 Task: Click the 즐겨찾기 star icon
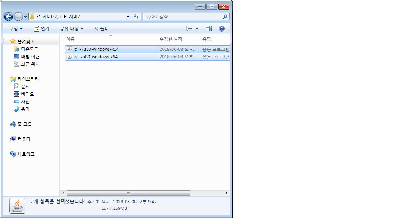(x=13, y=41)
